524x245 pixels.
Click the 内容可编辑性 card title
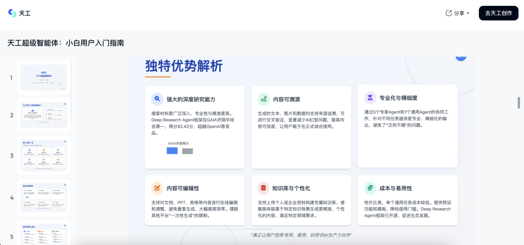[183, 189]
